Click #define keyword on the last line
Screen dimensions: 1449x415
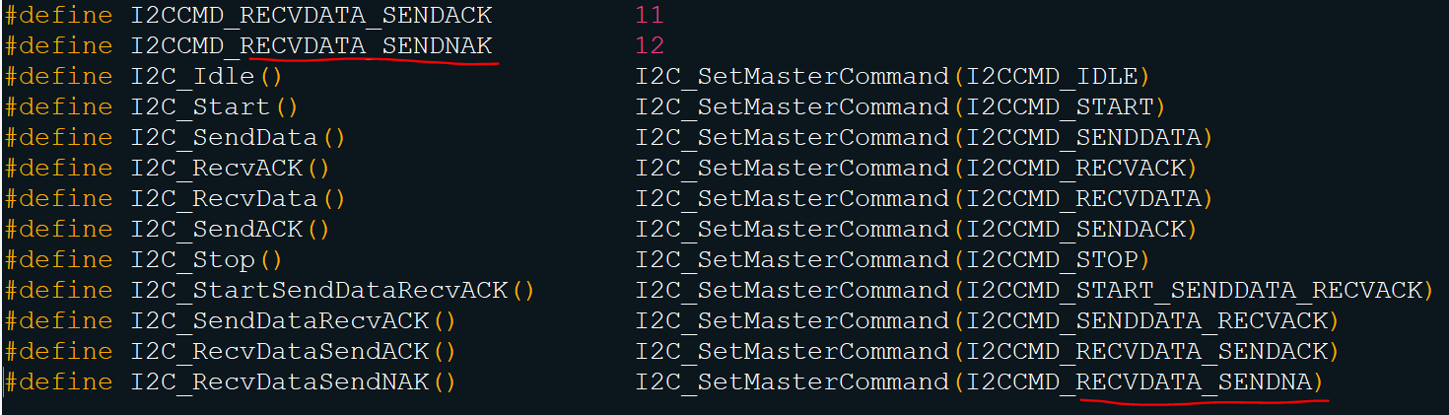(x=59, y=382)
